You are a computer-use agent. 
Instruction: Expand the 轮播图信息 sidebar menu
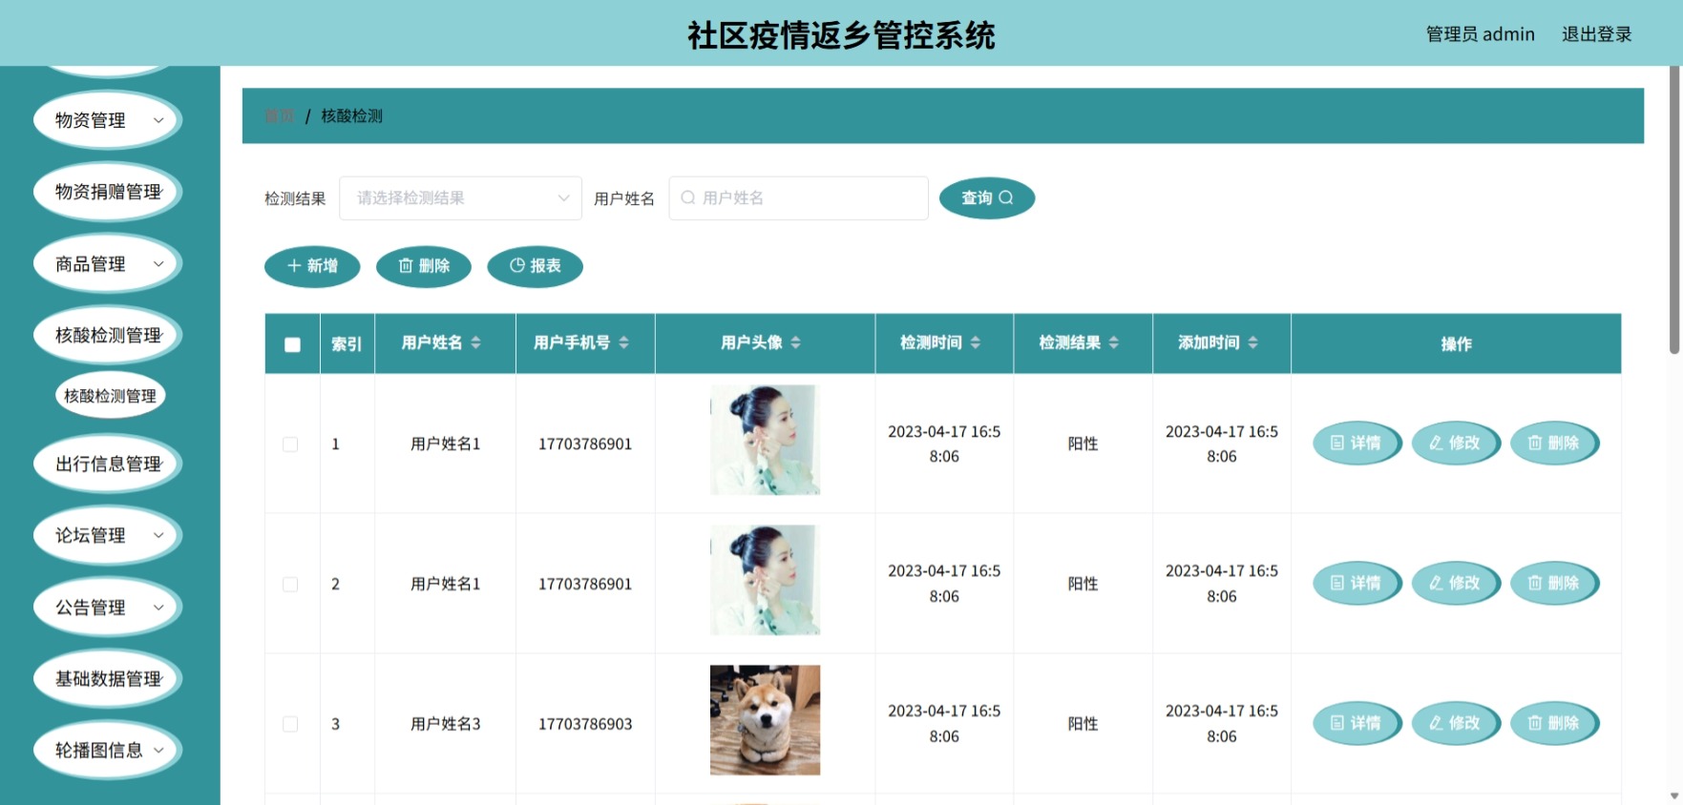tap(107, 751)
